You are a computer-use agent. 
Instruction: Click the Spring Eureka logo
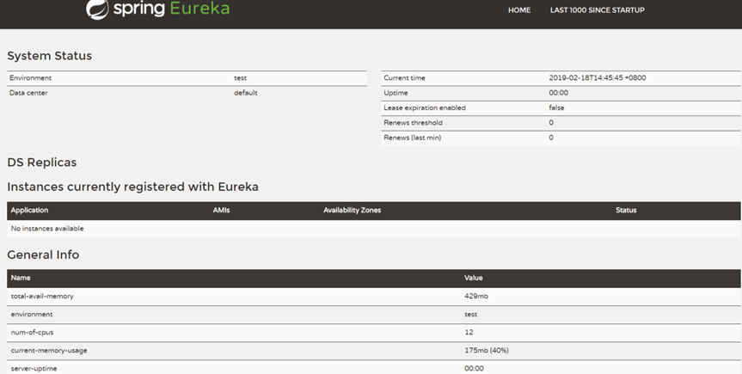(157, 9)
